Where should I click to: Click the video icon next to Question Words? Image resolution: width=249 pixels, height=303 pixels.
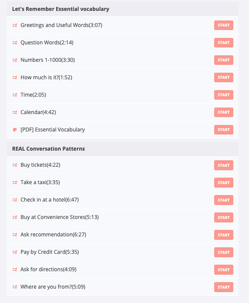click(x=15, y=43)
